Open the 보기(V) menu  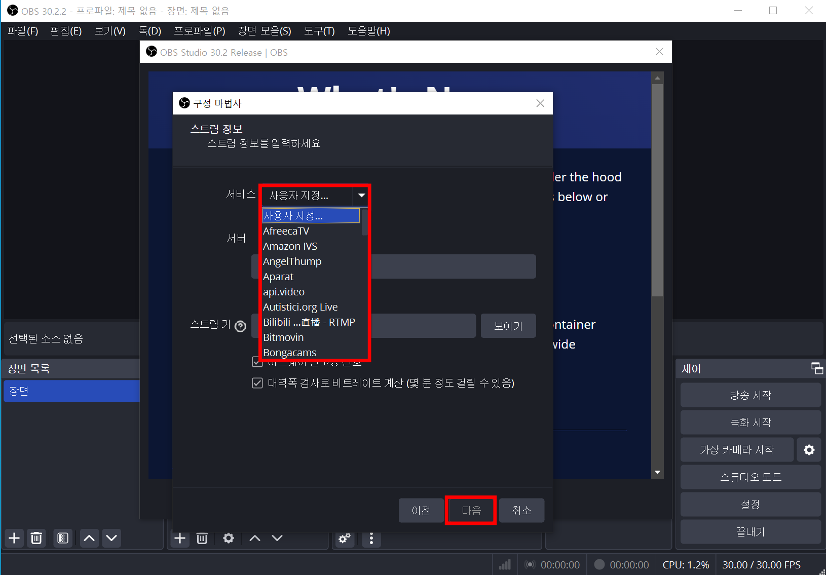[110, 31]
